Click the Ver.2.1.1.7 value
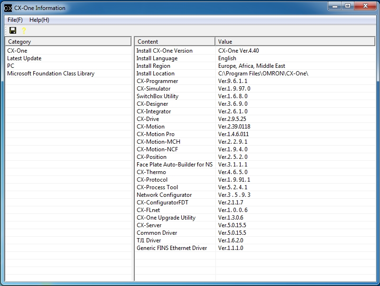This screenshot has height=286, width=380. 231,203
